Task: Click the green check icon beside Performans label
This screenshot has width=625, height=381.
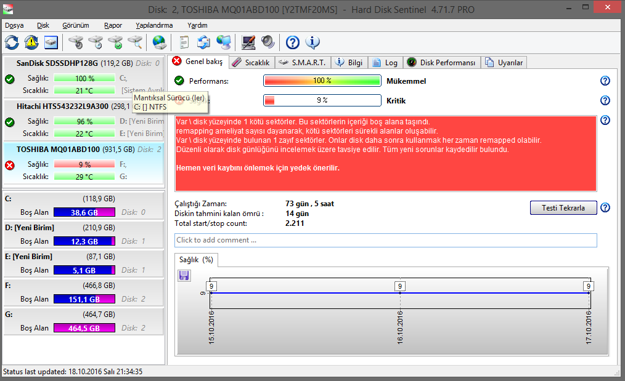Action: click(179, 81)
